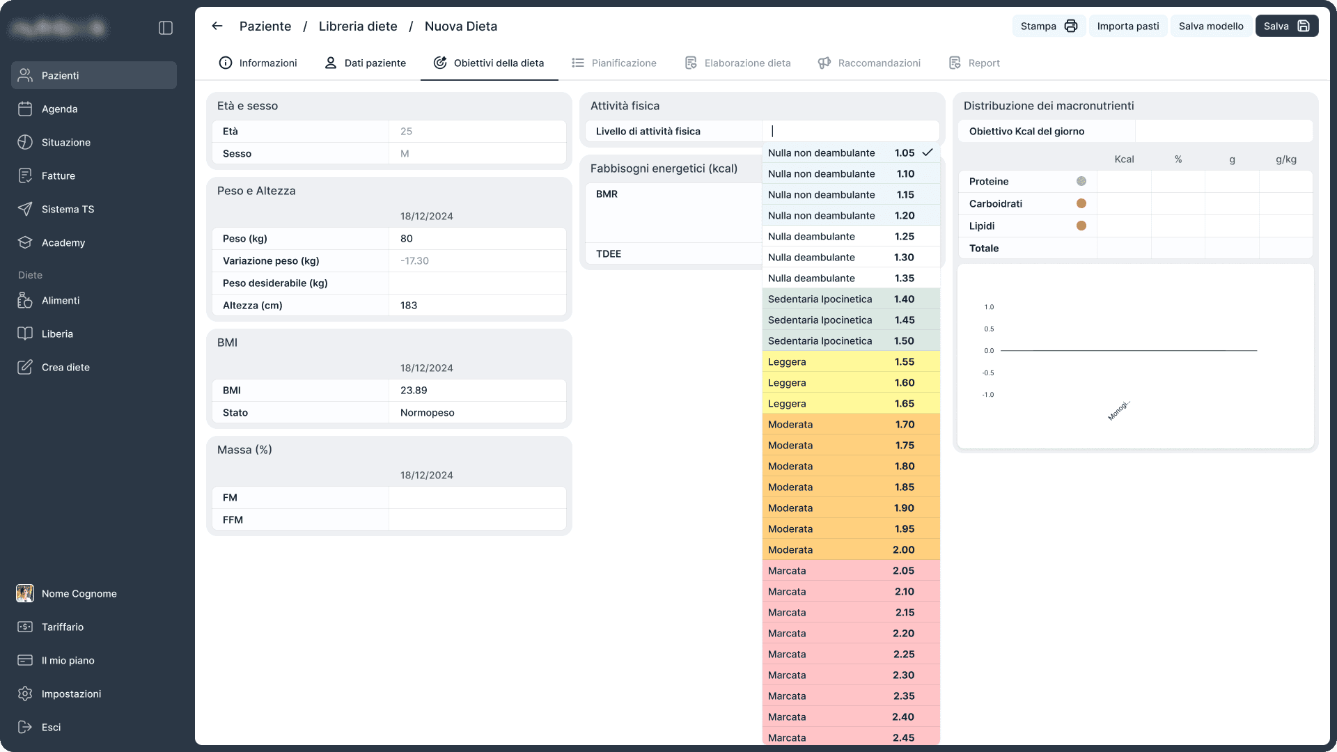Screen dimensions: 1337x752
Task: Click Crea diete edit icon
Action: tap(25, 367)
